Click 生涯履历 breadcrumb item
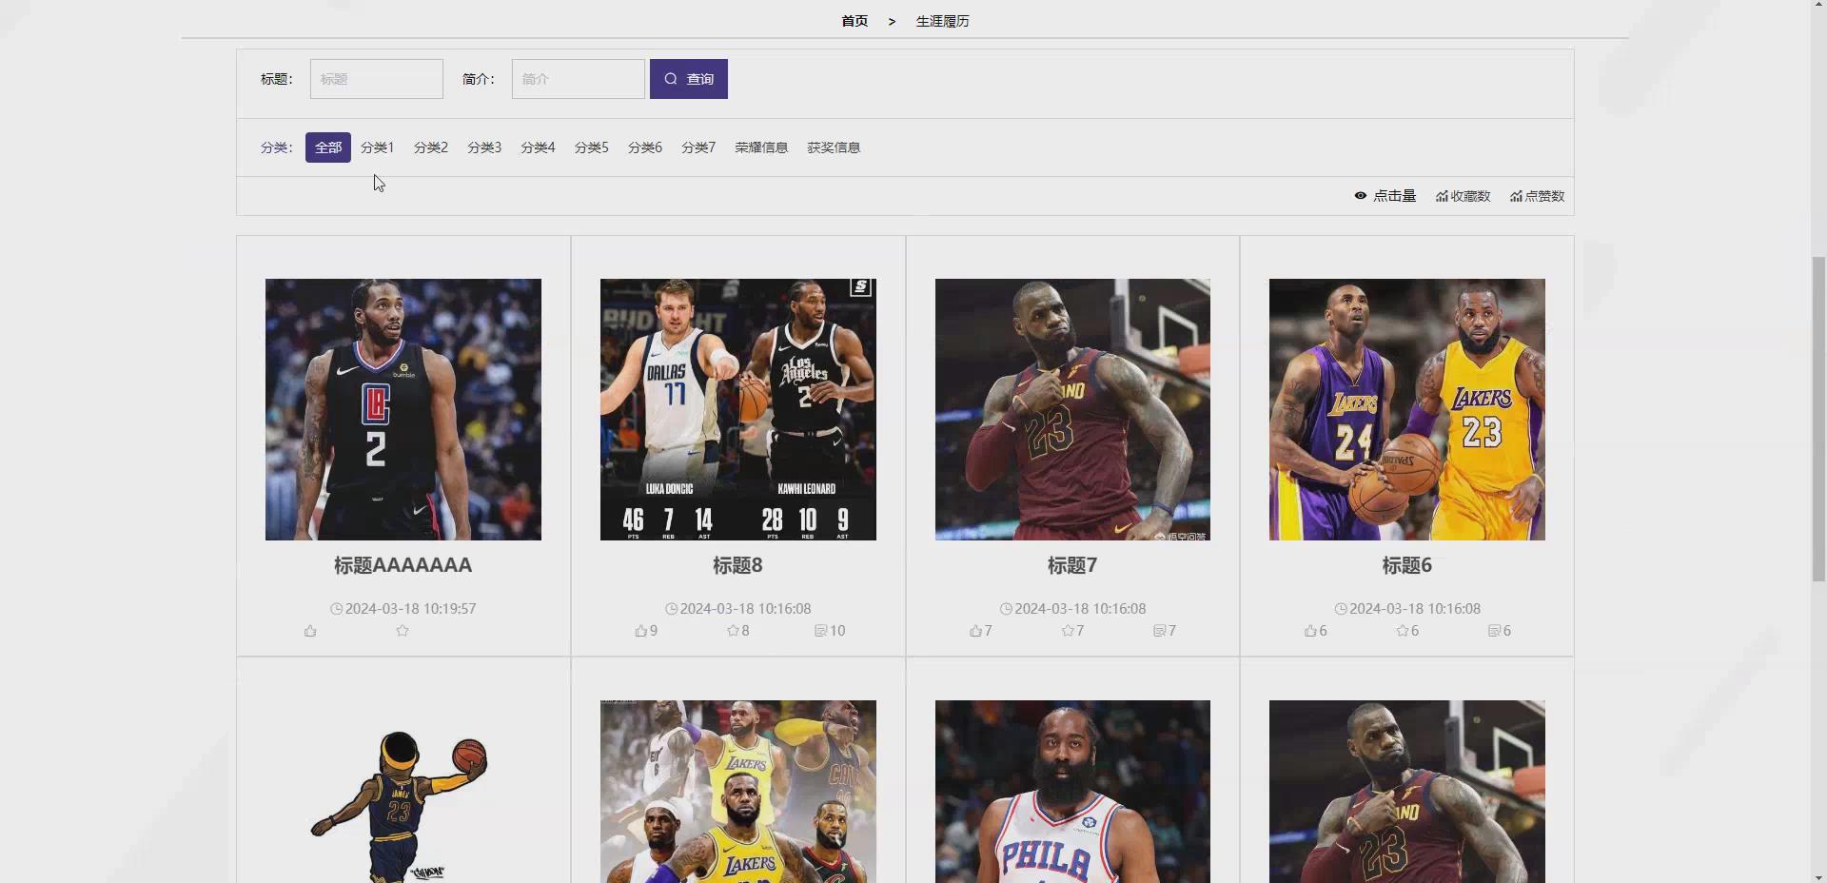The width and height of the screenshot is (1827, 883). click(942, 21)
